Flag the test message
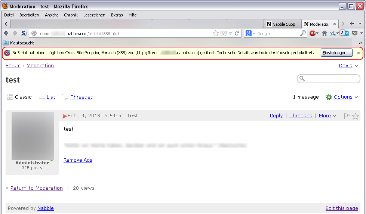Viewport: 366px width, 214px height. coord(347,116)
